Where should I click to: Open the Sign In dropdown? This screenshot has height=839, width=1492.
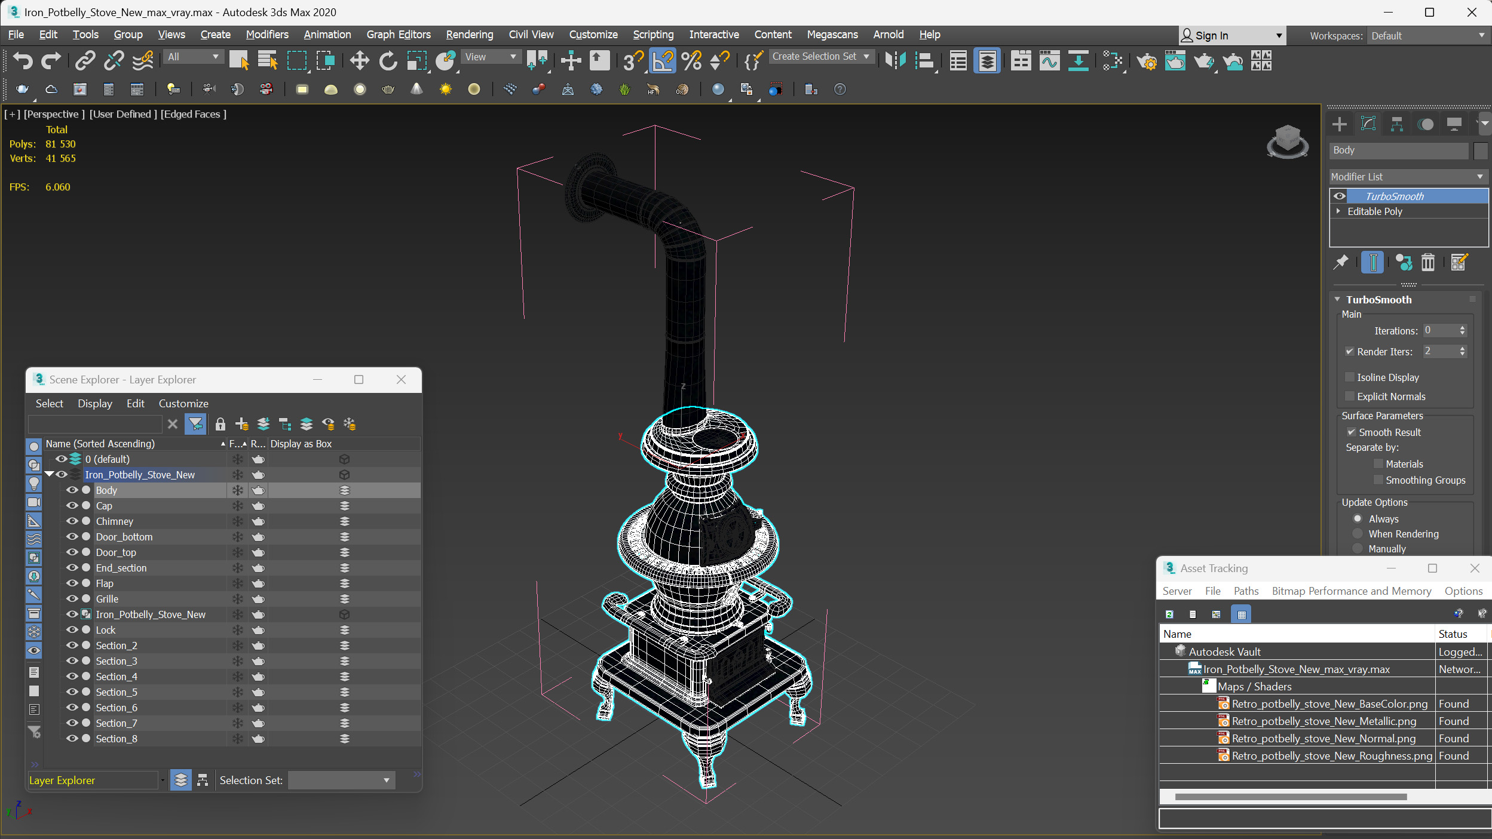pos(1231,36)
